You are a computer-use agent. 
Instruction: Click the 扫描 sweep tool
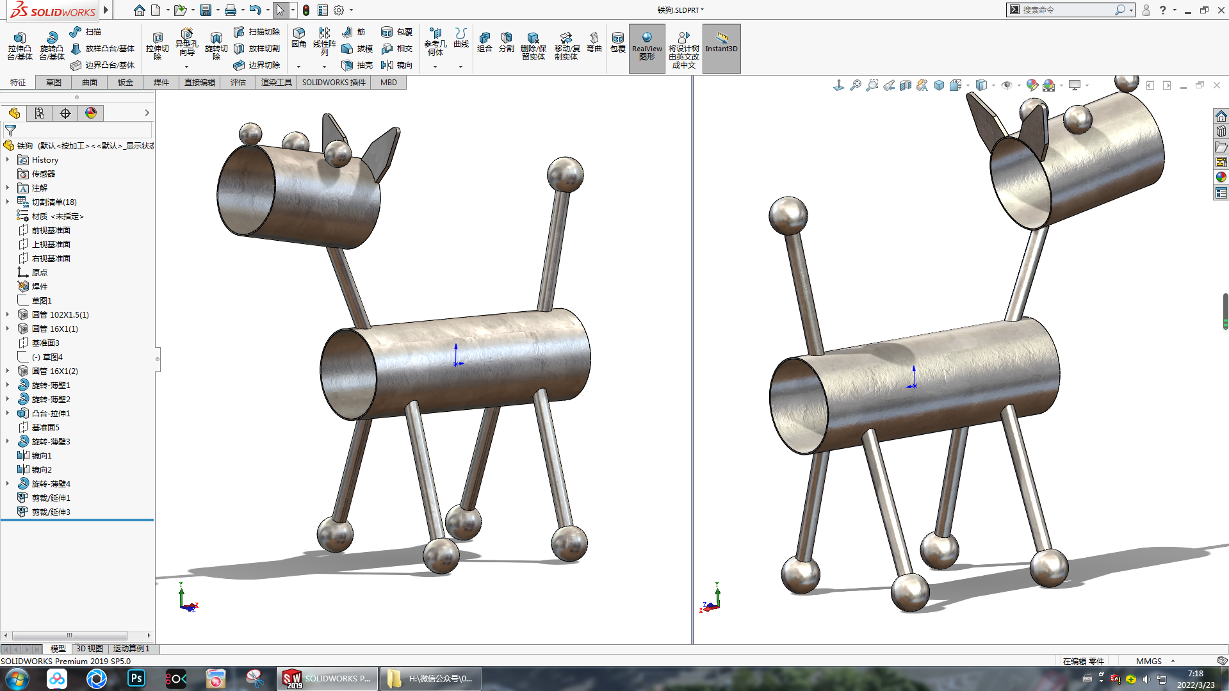[x=85, y=31]
